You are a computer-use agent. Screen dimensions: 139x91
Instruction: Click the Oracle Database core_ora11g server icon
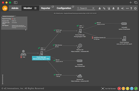[x=124, y=39]
